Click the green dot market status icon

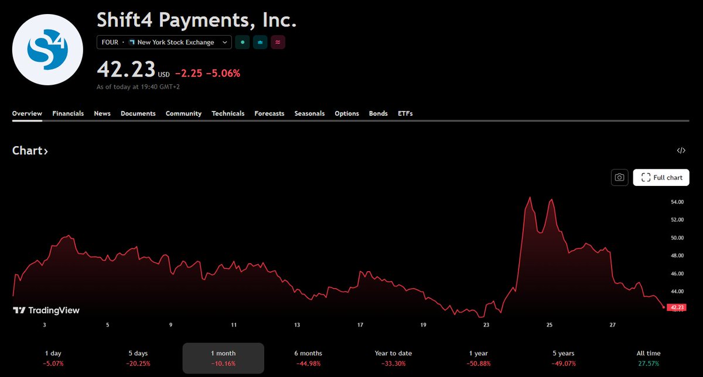(x=242, y=42)
